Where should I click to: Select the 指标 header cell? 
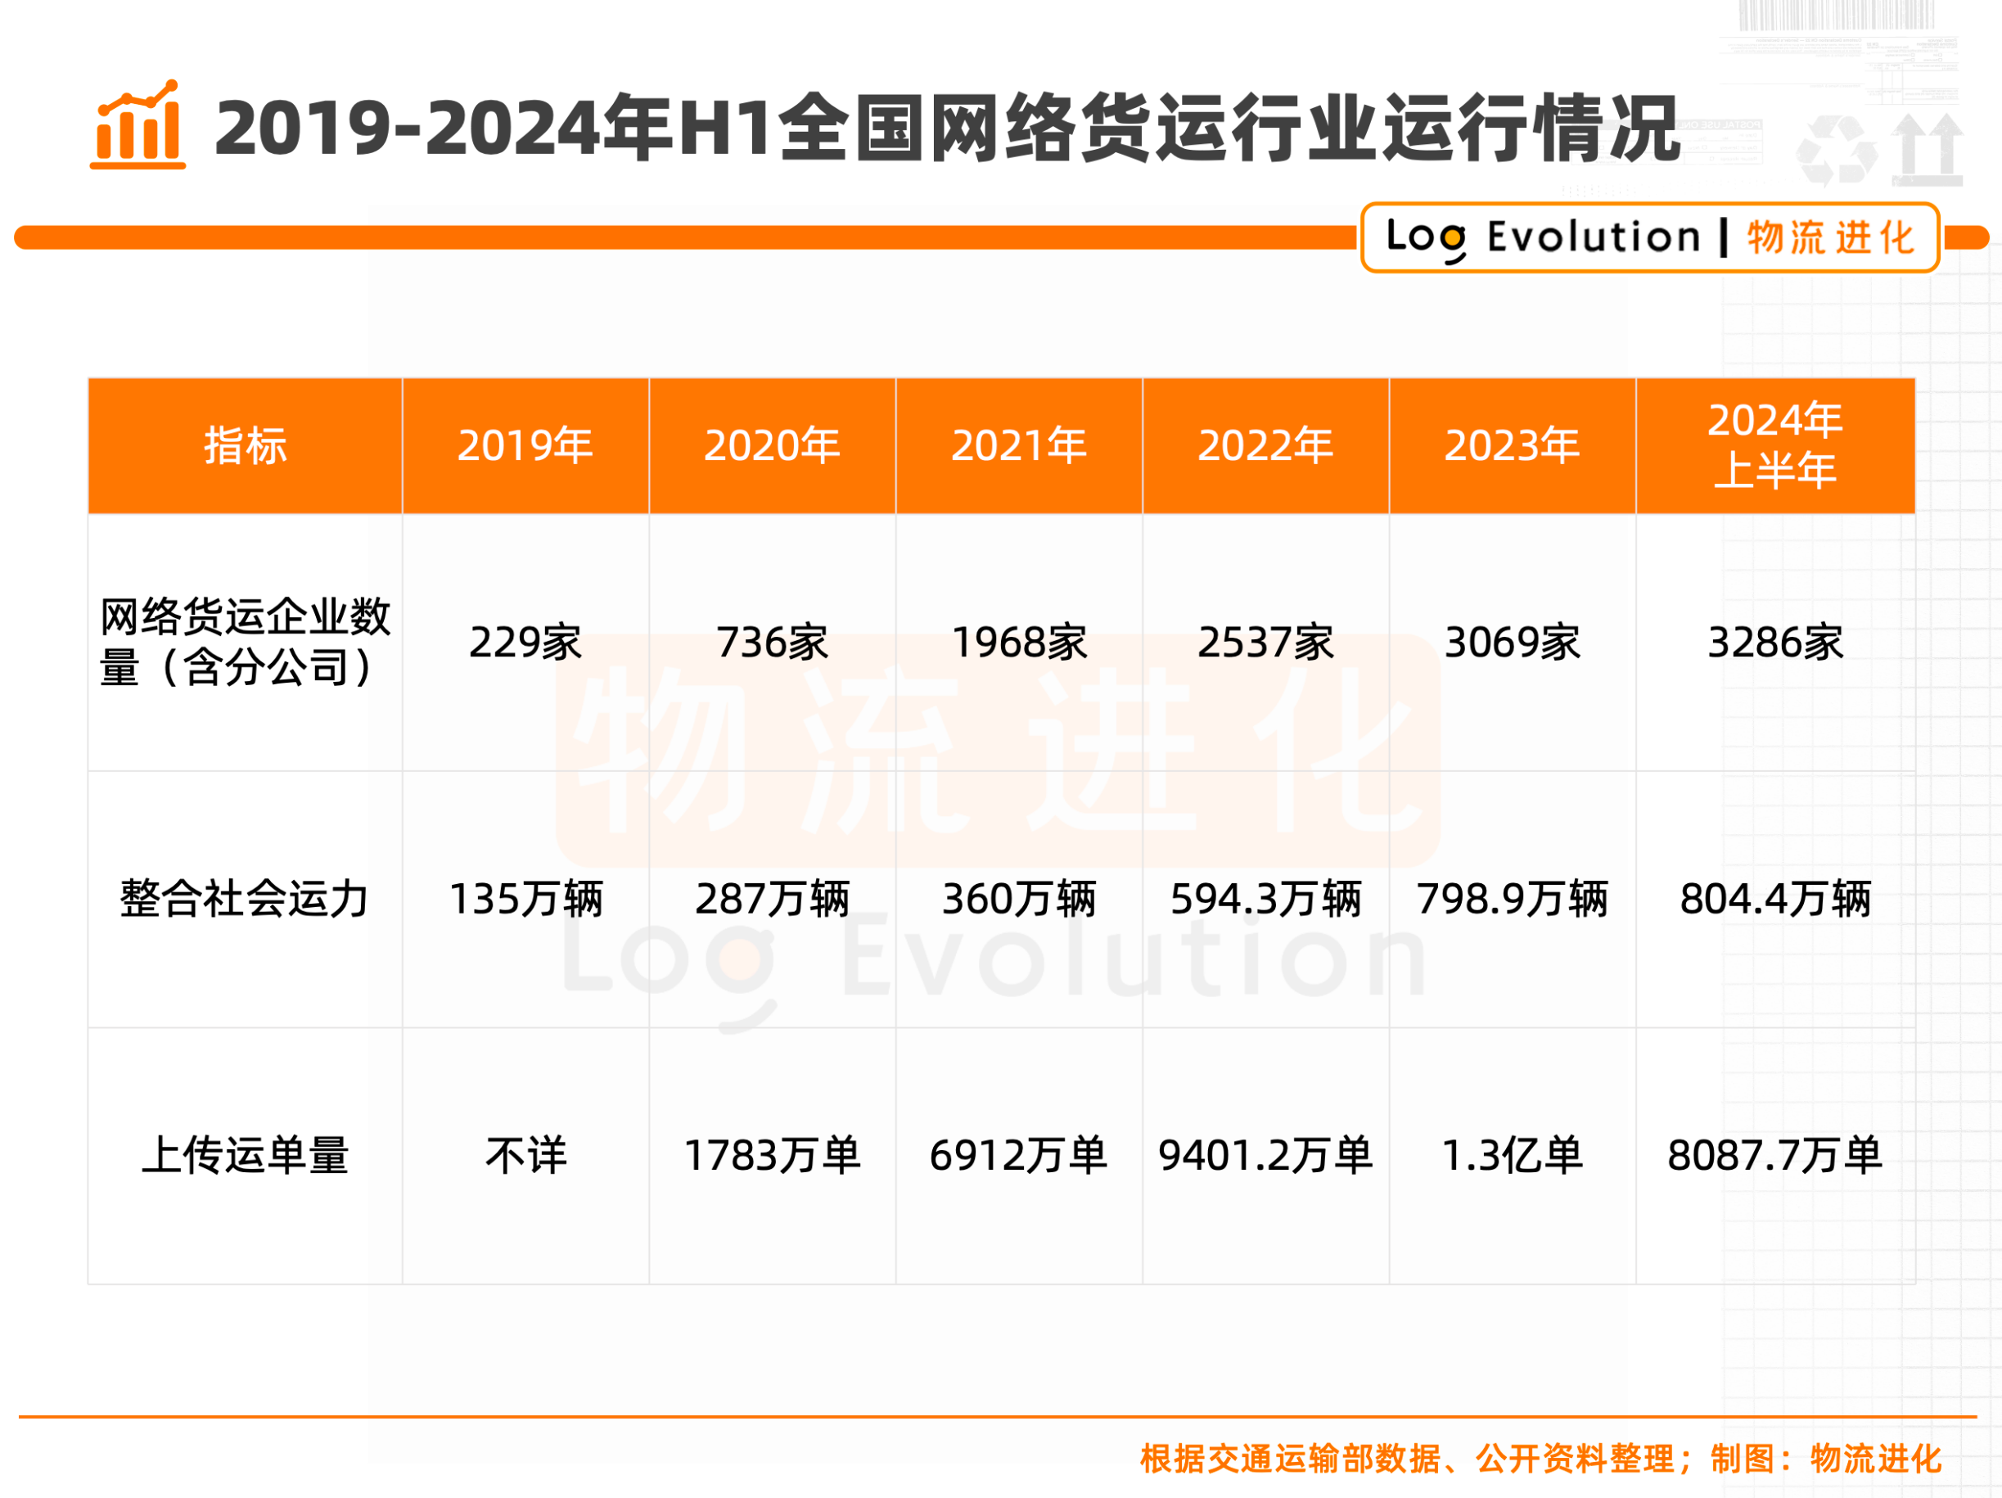(245, 445)
